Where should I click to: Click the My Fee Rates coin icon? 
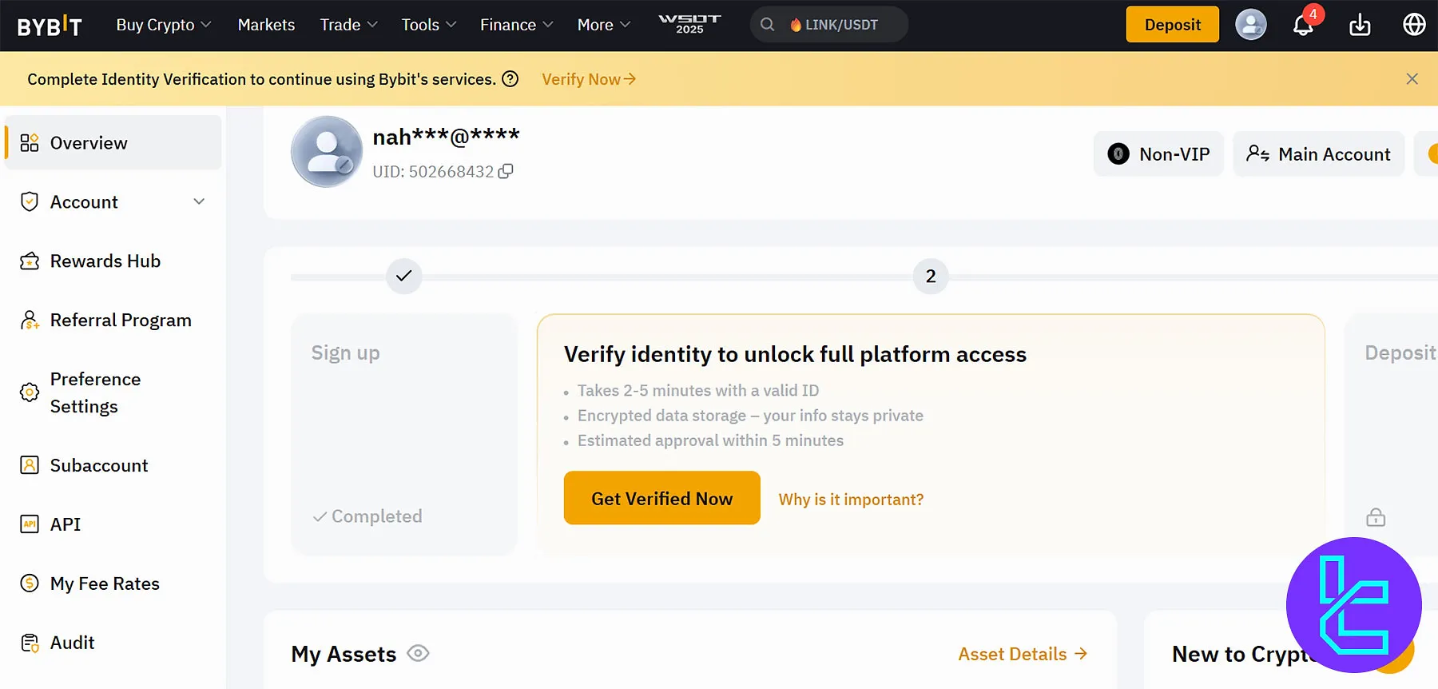[30, 583]
